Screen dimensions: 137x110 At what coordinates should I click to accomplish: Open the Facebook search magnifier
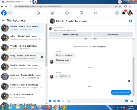(10, 13)
